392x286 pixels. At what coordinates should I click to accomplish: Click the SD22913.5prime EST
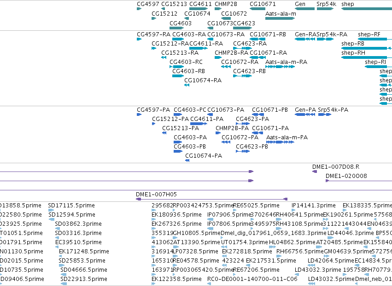(64, 284)
